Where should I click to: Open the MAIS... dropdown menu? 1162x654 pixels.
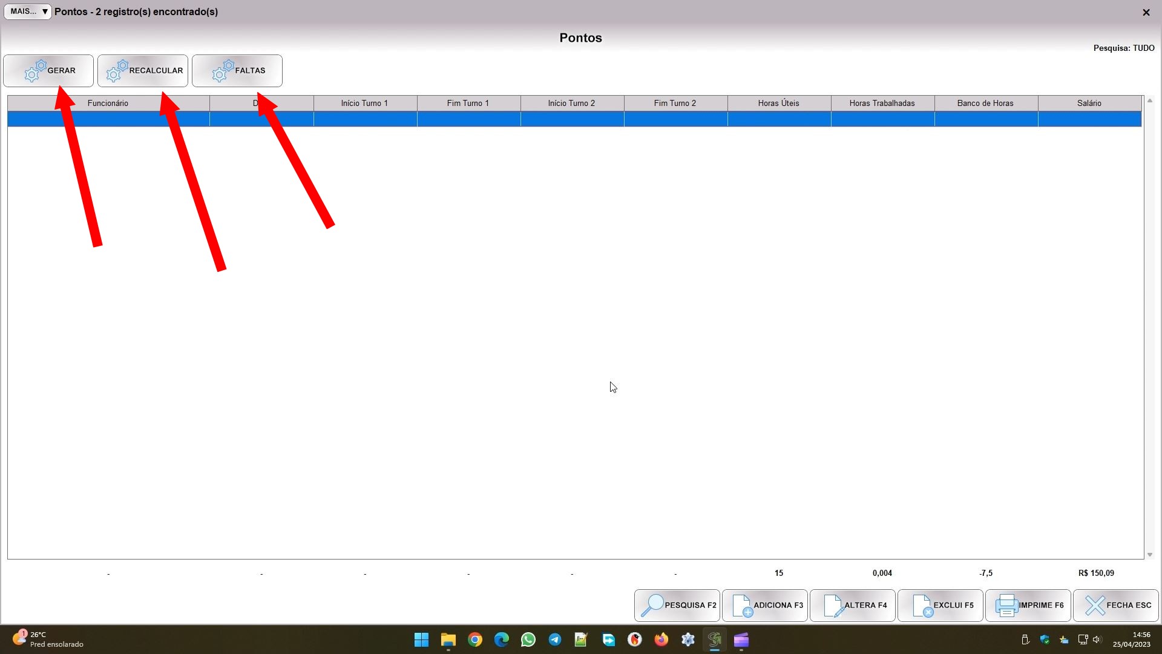tap(28, 12)
